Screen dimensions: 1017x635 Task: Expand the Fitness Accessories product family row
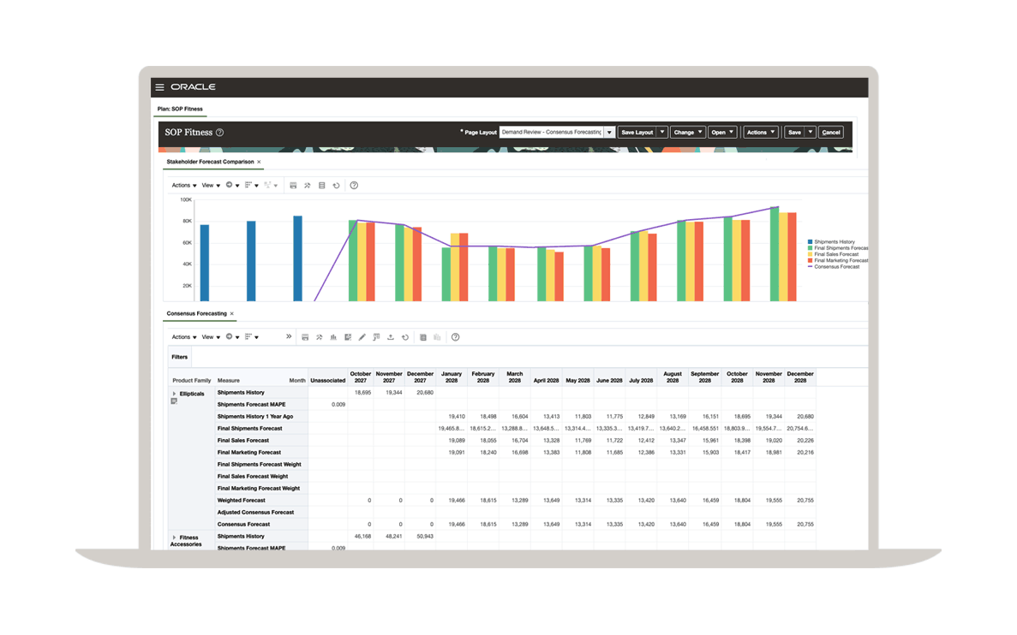pos(174,537)
